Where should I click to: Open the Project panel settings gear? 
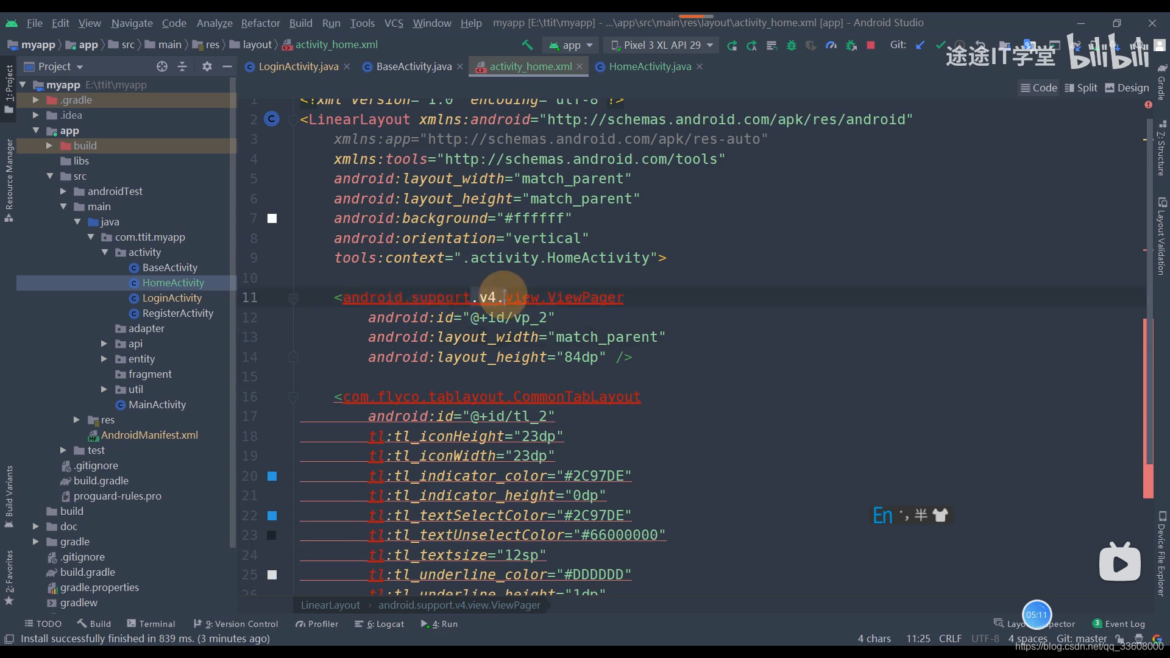coord(207,66)
